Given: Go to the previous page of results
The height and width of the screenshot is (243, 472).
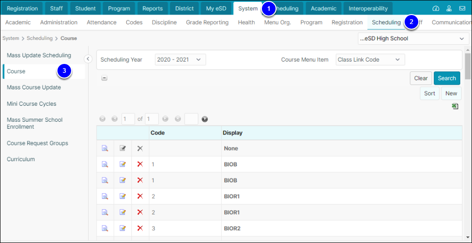Looking at the screenshot, I should click(114, 119).
